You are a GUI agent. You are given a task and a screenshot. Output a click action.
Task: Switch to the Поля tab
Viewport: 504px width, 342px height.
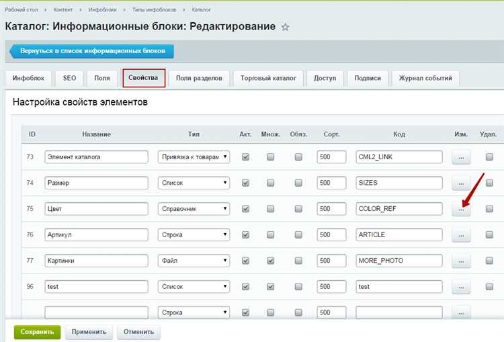coord(102,79)
